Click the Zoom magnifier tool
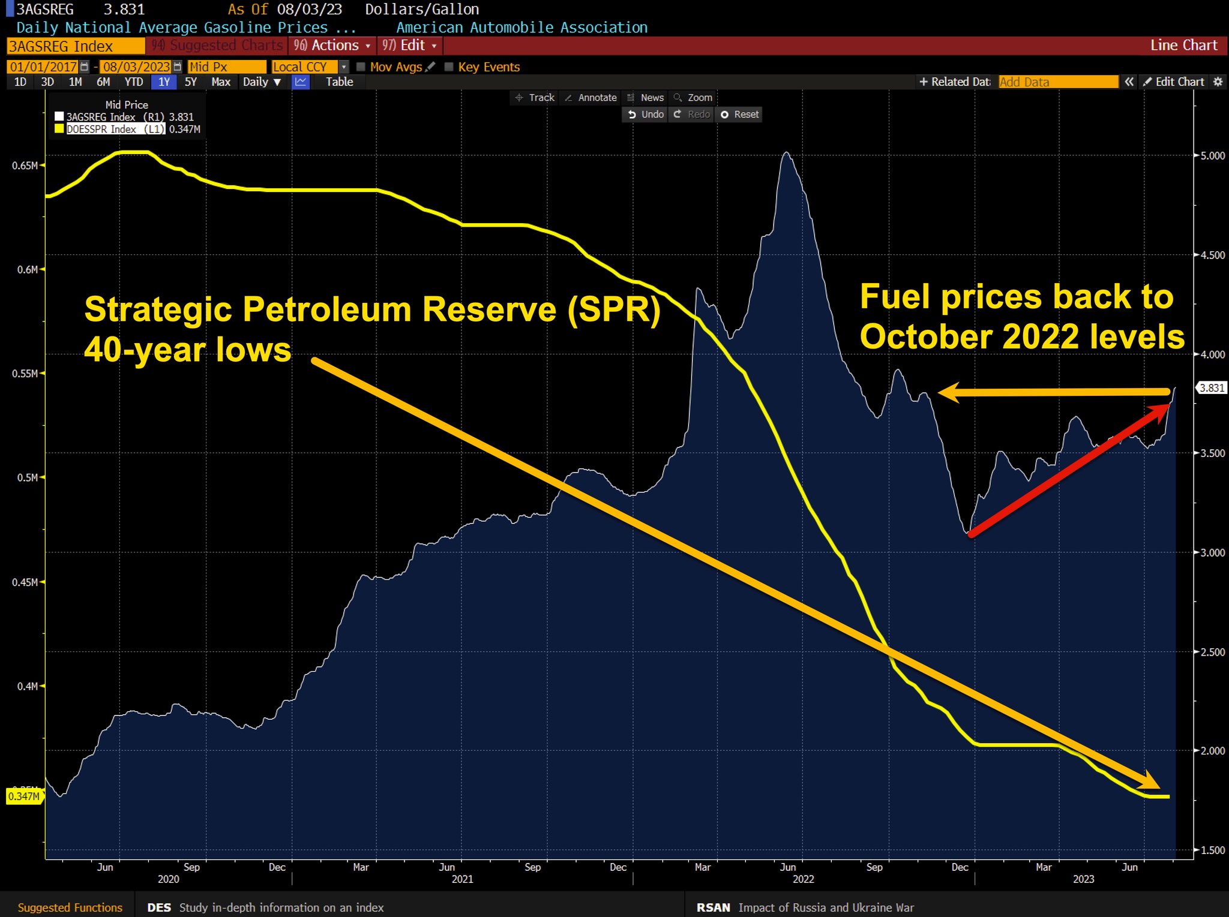Screen dimensions: 1229x917 [693, 98]
